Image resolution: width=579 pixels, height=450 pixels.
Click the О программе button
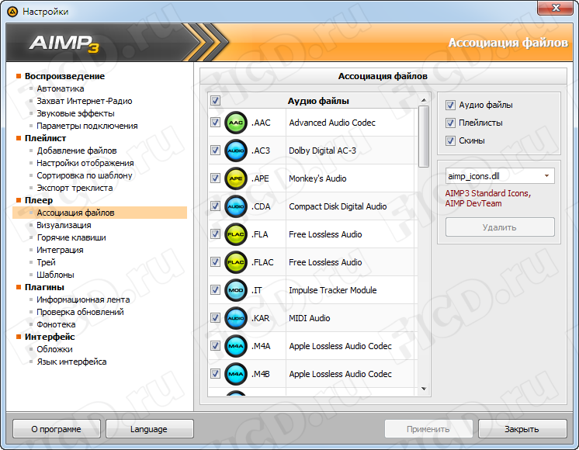(x=57, y=429)
